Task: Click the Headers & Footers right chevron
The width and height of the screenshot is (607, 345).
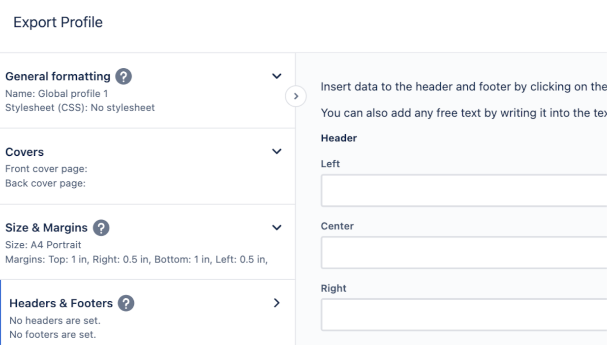Action: pyautogui.click(x=276, y=303)
